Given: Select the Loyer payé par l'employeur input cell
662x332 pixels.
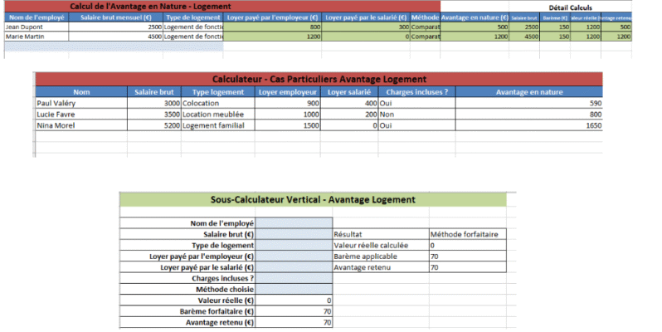Looking at the screenshot, I should [294, 256].
